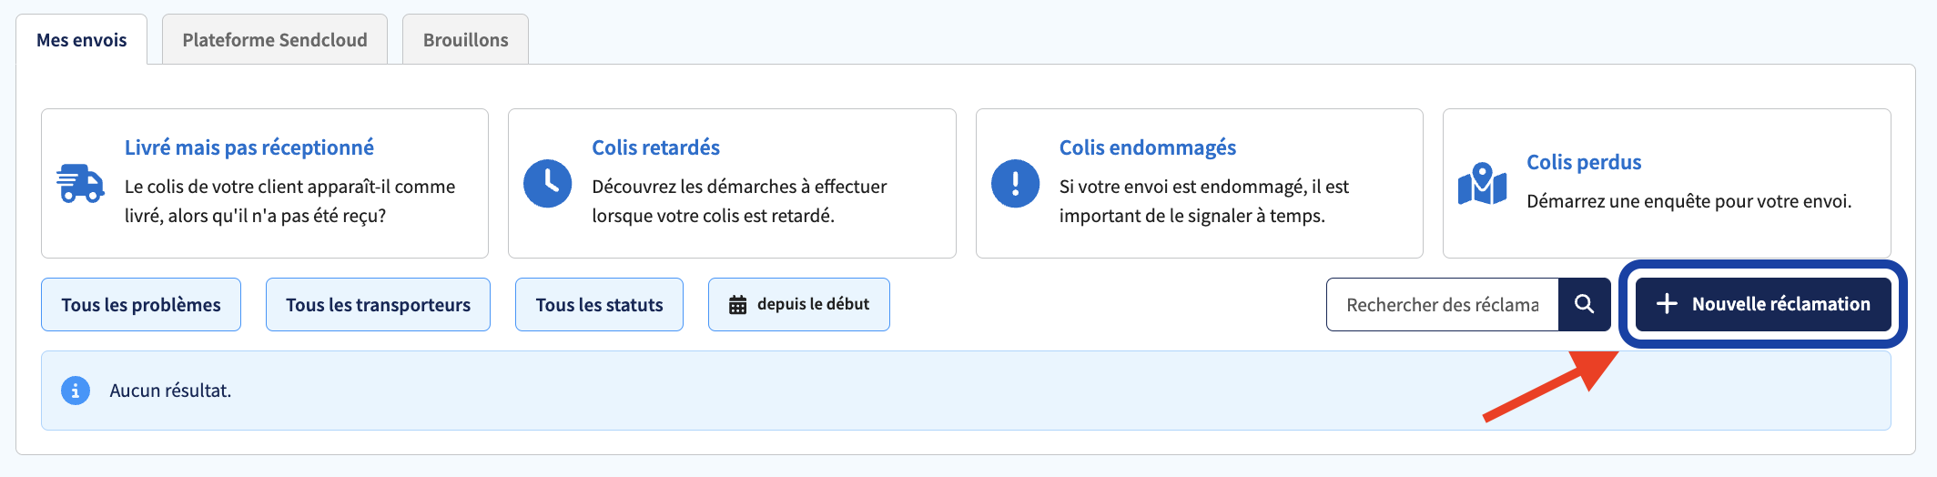Click the exclamation mark damaged parcel icon
The image size is (1937, 477).
tap(1015, 184)
